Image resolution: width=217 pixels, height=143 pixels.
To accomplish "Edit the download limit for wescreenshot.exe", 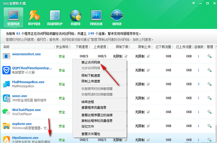I will click(126, 56).
